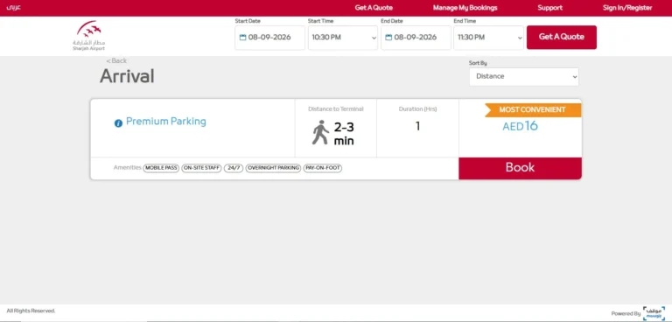Click the AED 16 price
The width and height of the screenshot is (672, 322).
click(520, 126)
